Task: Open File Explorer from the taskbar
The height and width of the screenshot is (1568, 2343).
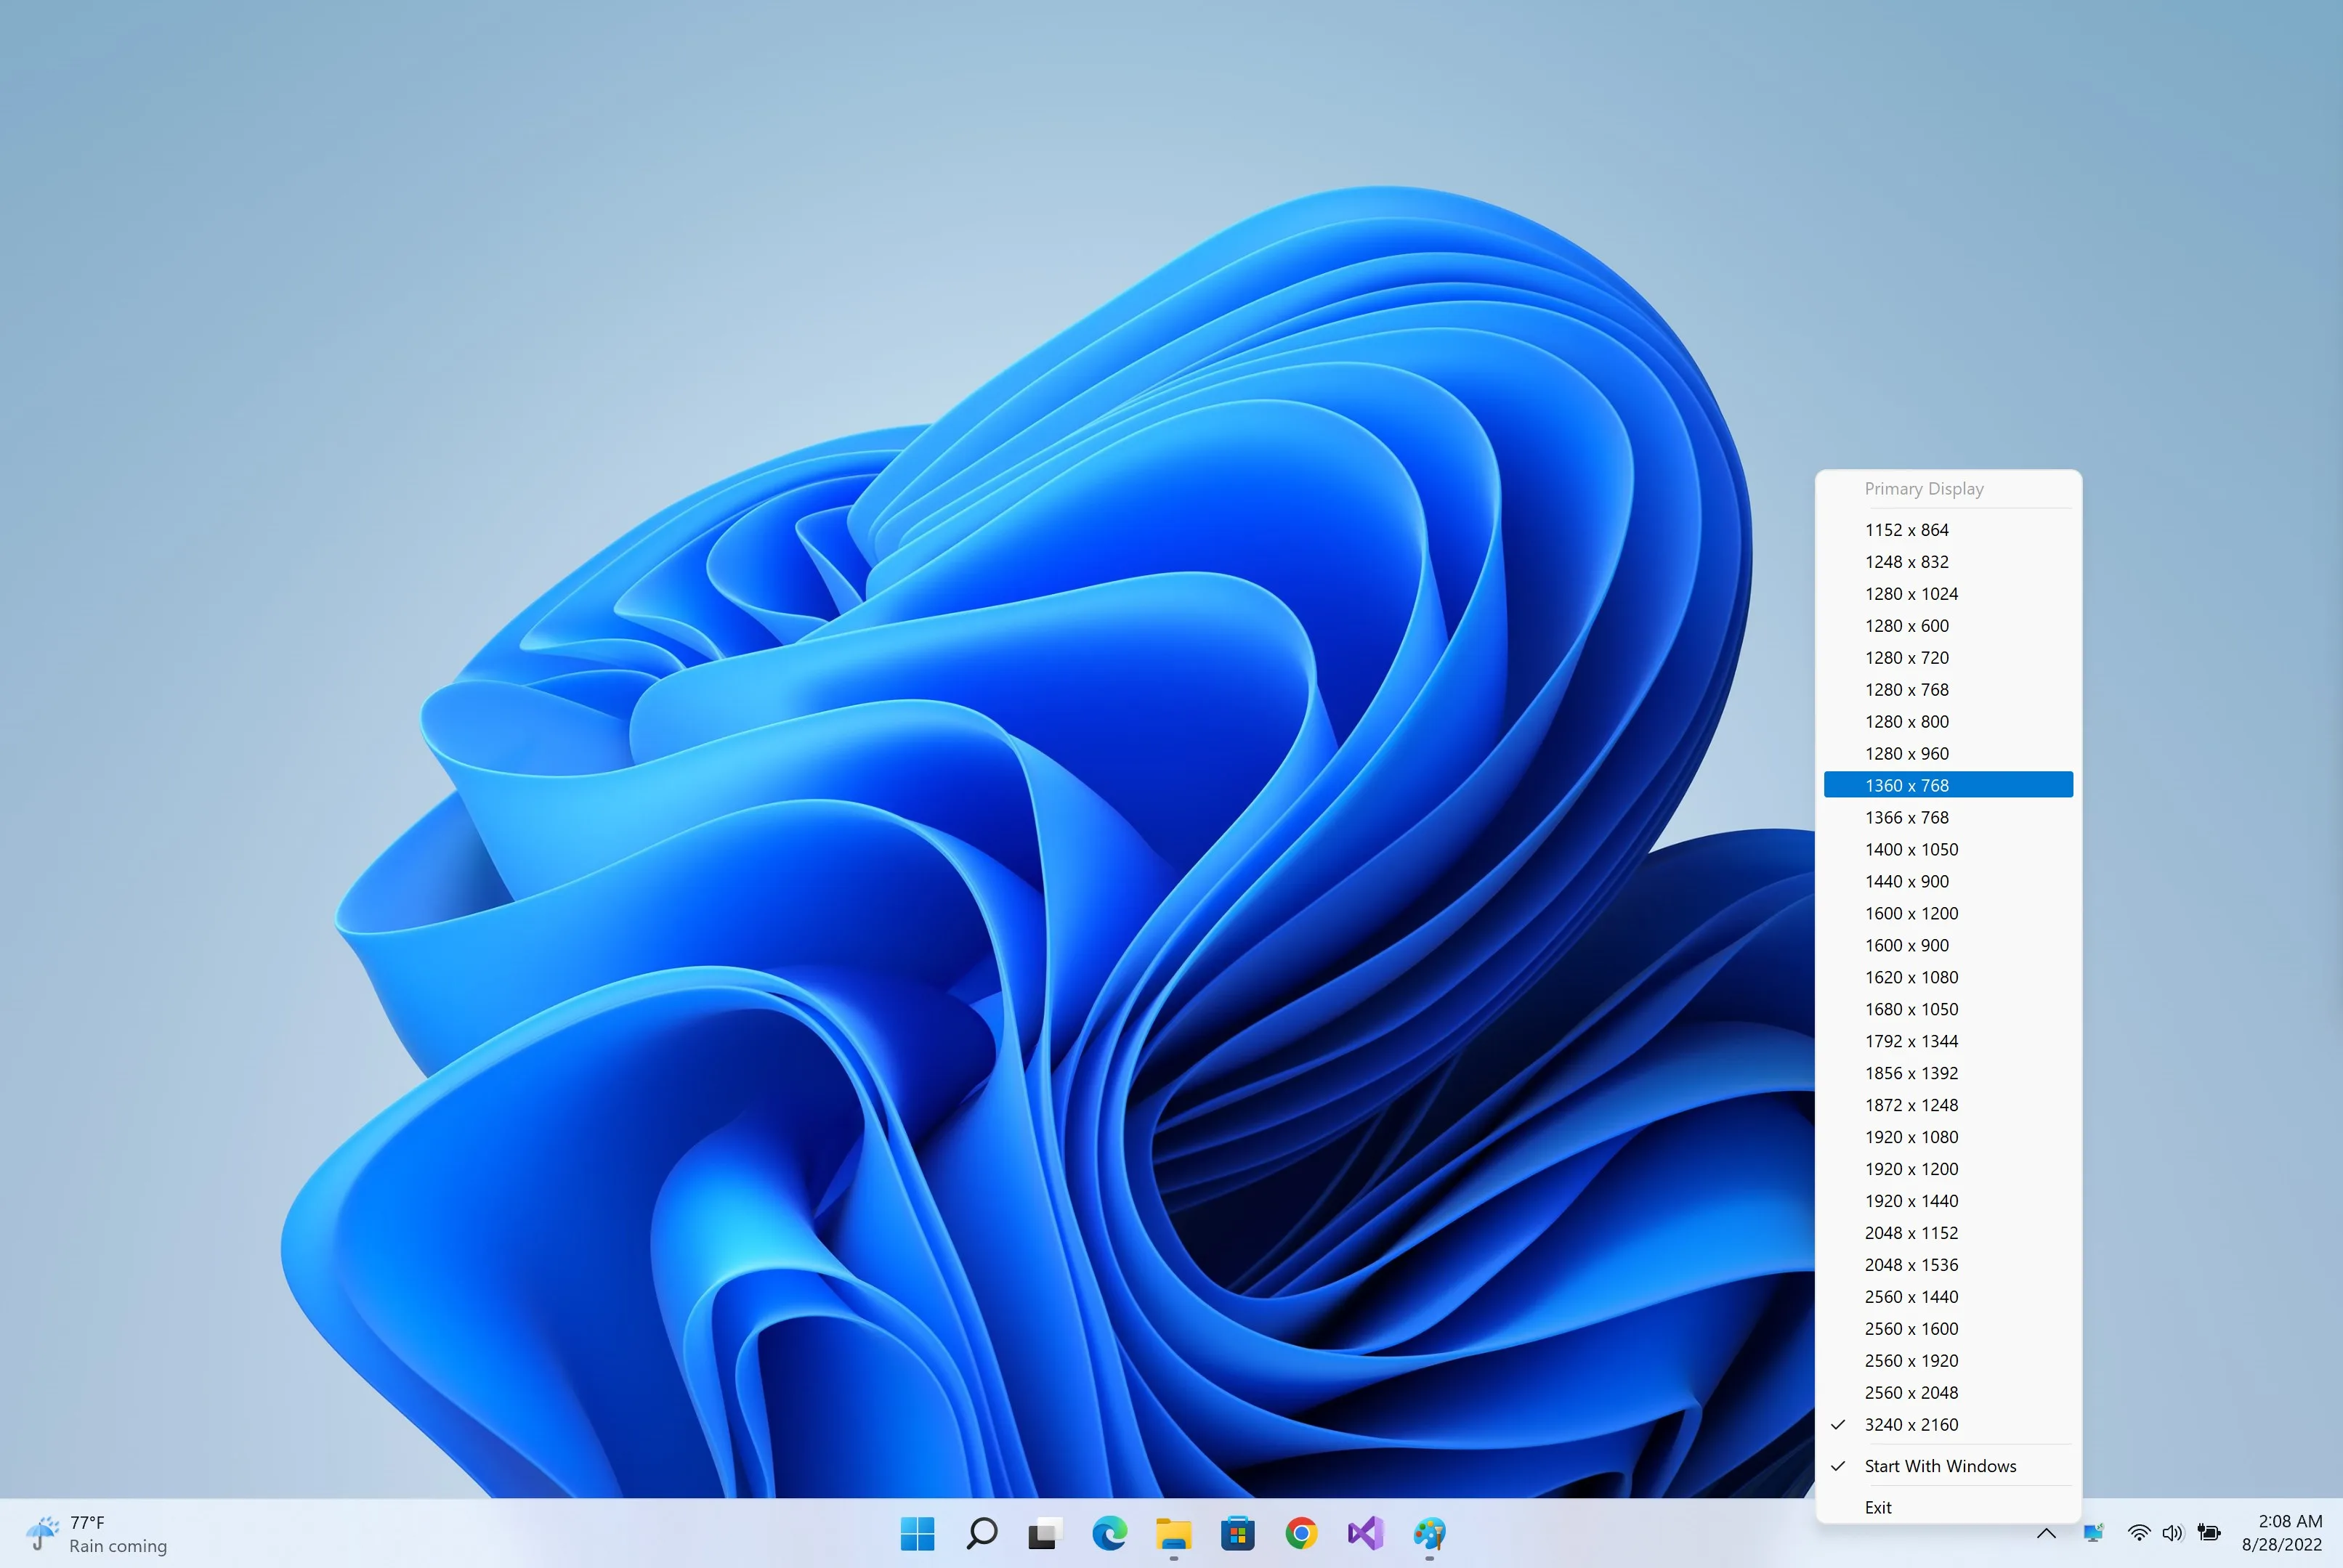Action: [x=1173, y=1533]
